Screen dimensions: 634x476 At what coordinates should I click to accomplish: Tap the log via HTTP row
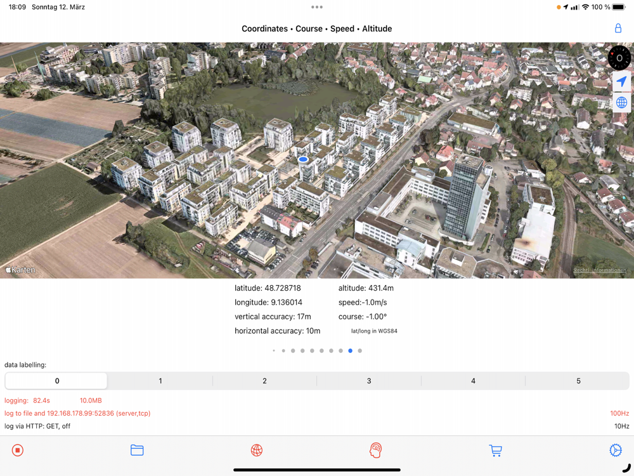tap(37, 426)
